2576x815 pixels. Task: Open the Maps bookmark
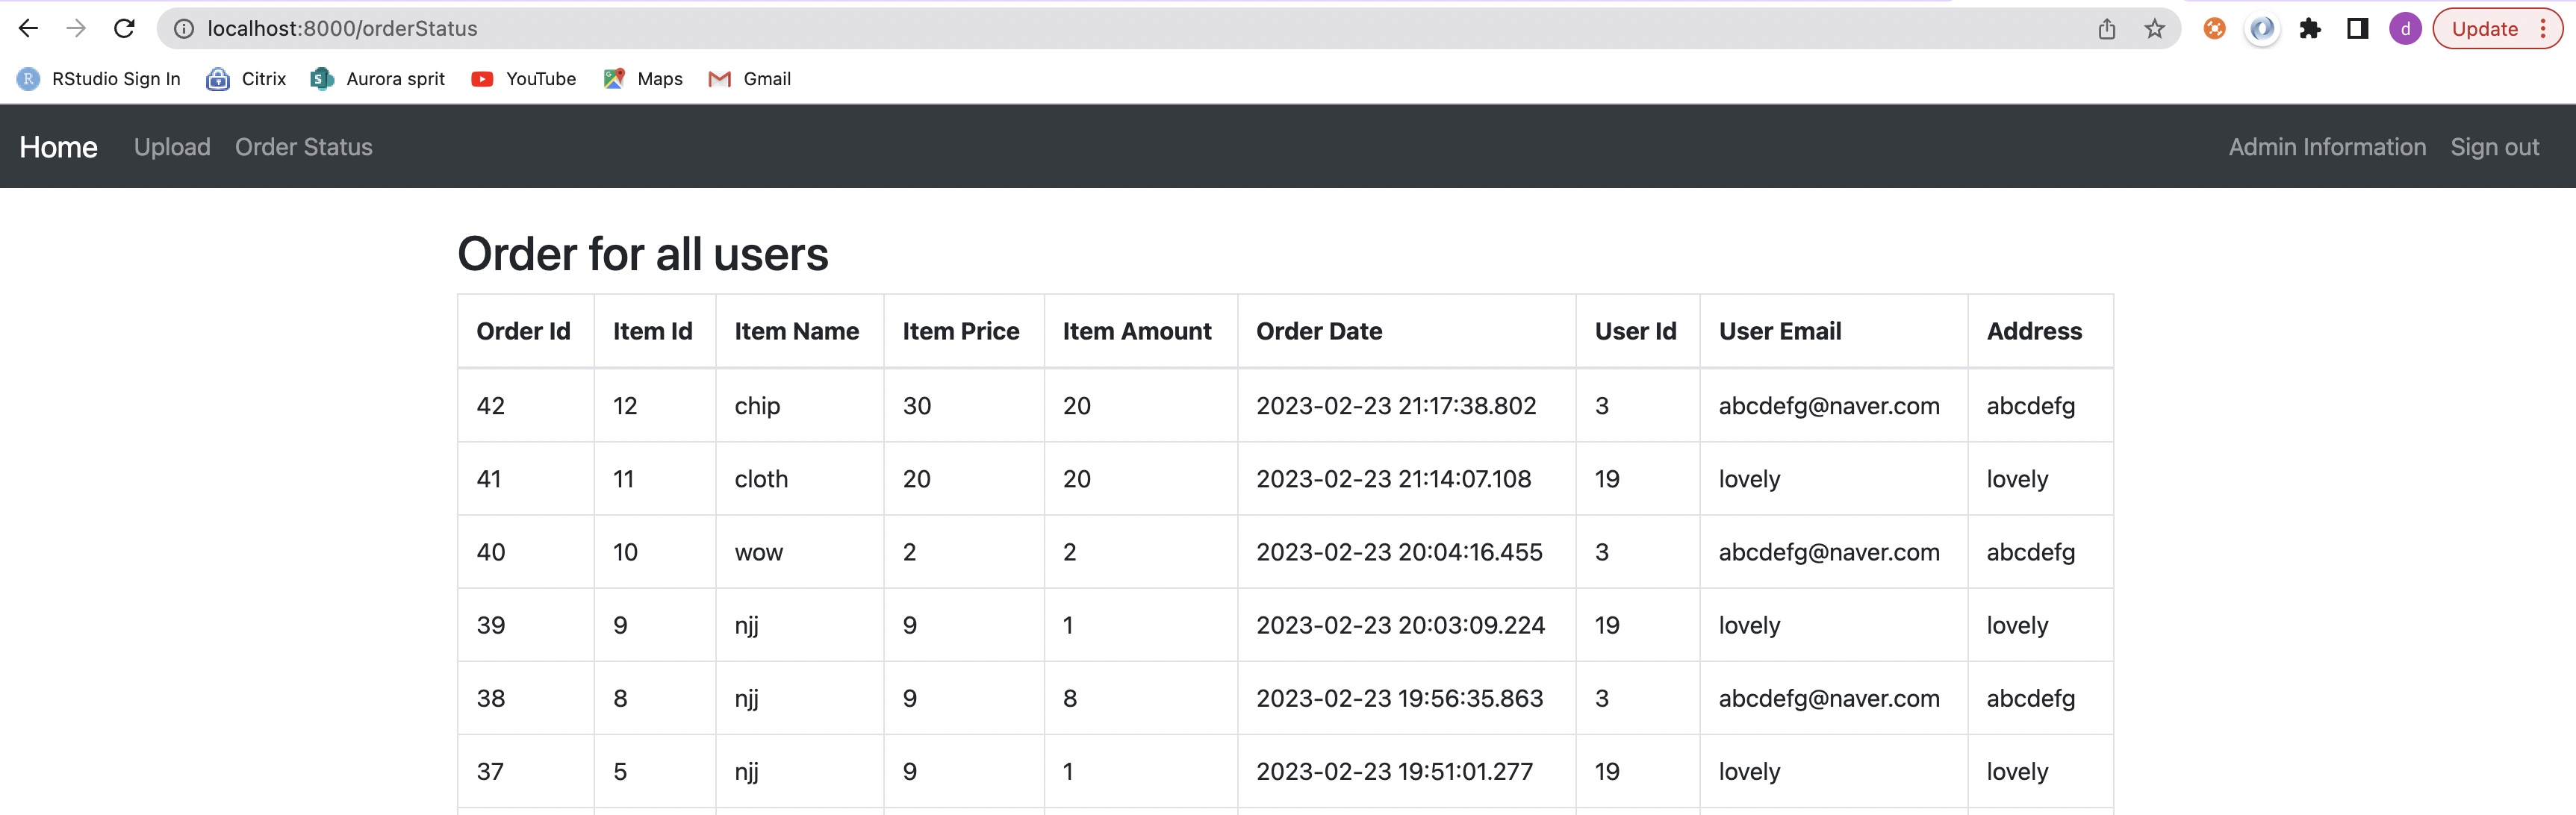pos(643,79)
